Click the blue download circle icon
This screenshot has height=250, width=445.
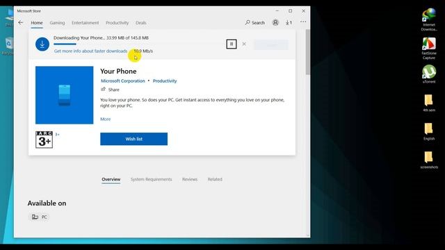(x=42, y=44)
